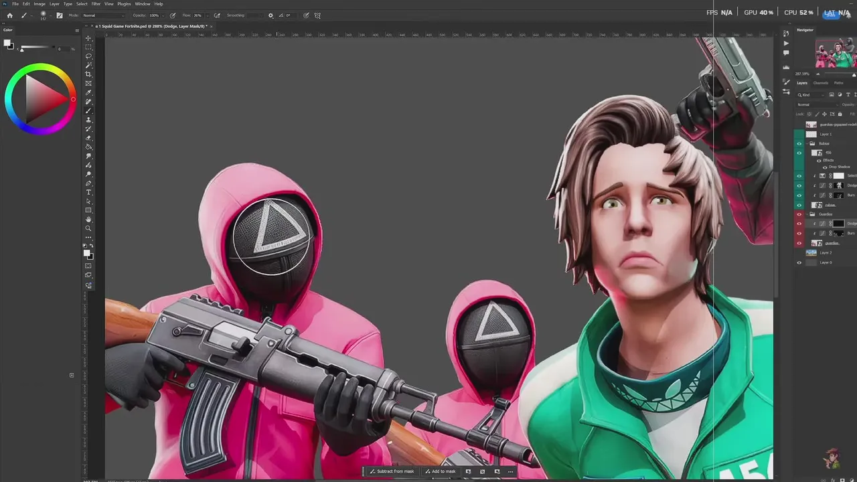Toggle Effects visibility under 456 layer

click(819, 160)
